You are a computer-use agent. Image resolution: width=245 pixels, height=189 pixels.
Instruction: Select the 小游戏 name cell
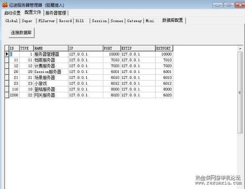click(x=51, y=83)
